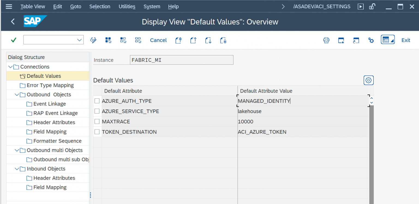Image resolution: width=419 pixels, height=204 pixels.
Task: Click the MANAGED_IDENTITY value cell
Action: [x=303, y=101]
